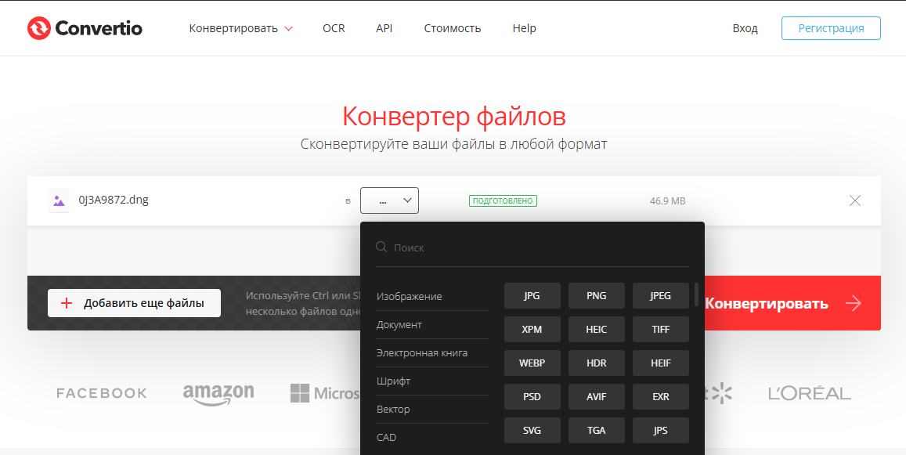Click the red plus icon on Добавить еще файлы
Screen dimensions: 906x455
click(x=67, y=303)
